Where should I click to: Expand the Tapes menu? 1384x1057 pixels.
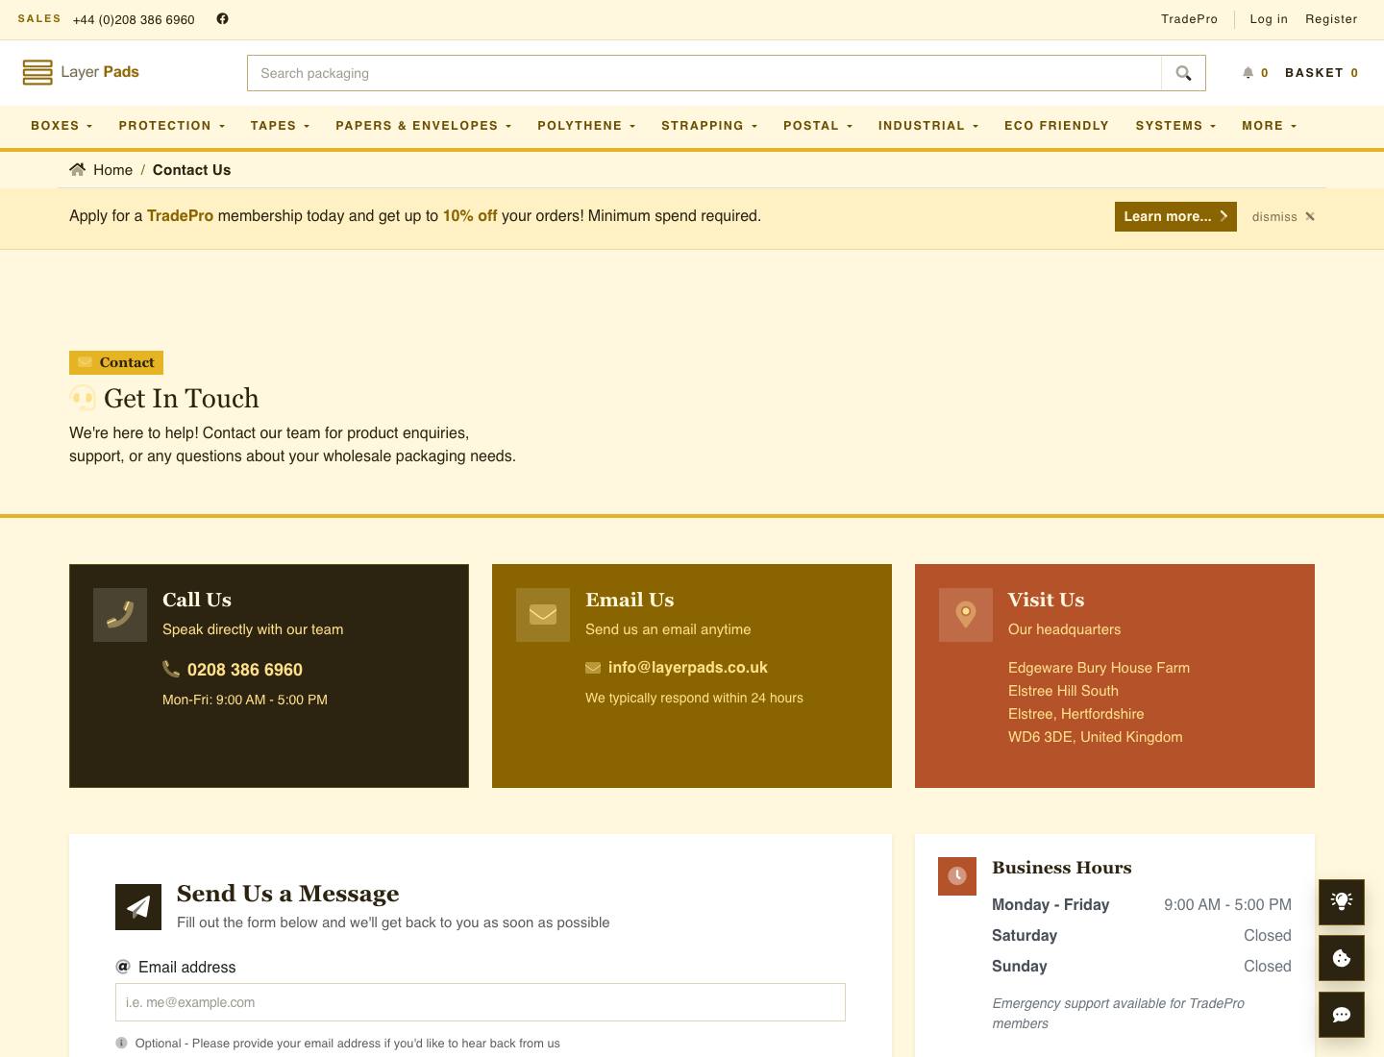(x=280, y=126)
